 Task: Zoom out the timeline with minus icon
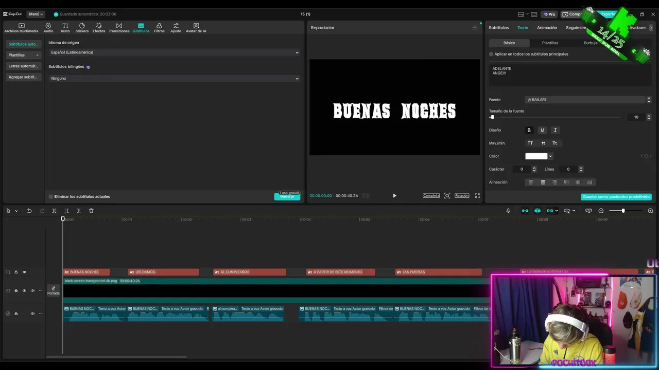601,211
